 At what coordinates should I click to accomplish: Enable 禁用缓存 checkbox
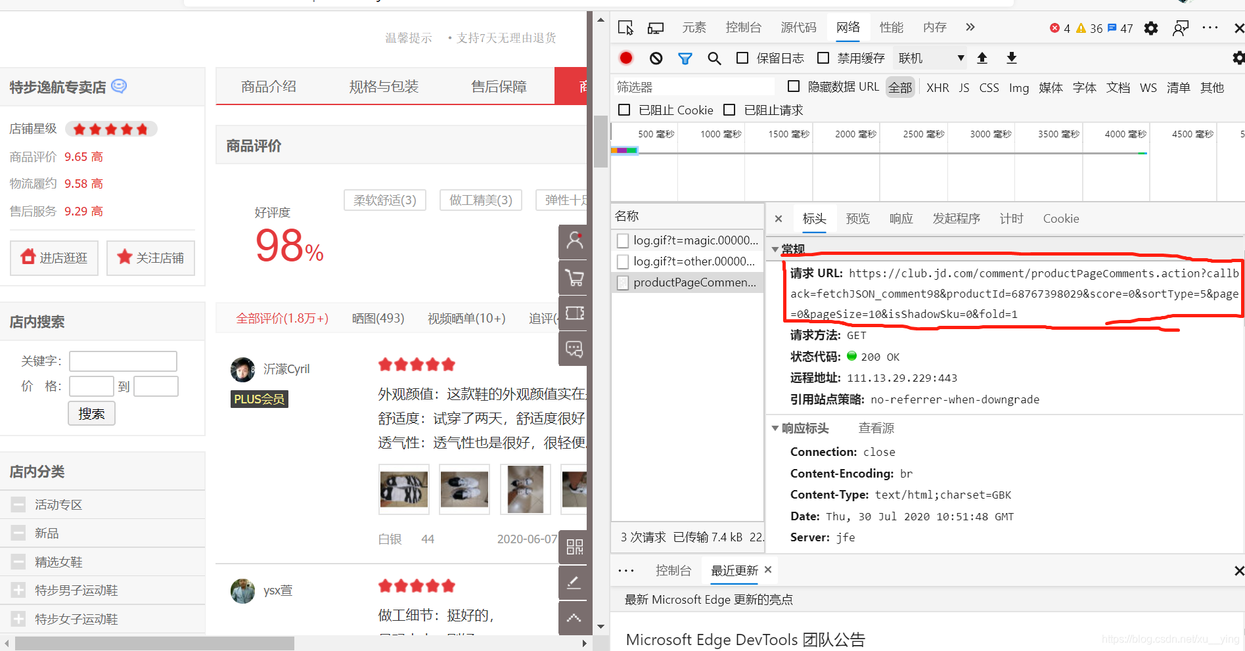(823, 58)
